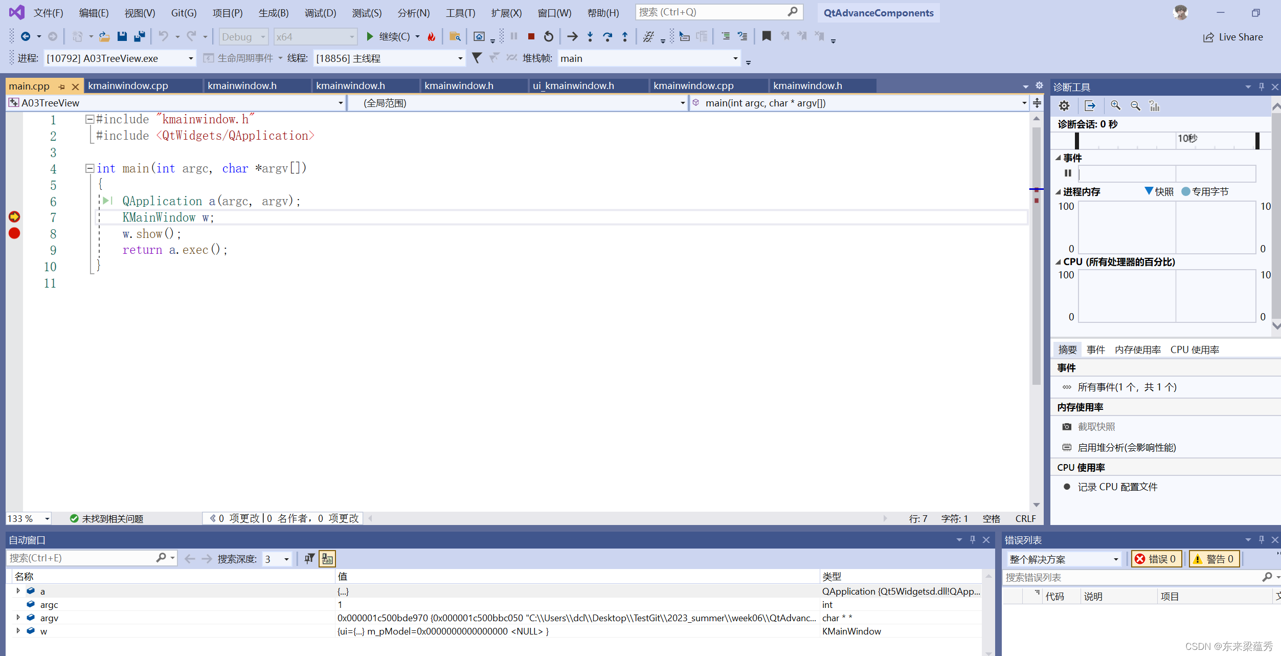The image size is (1281, 656).
Task: Open the 堆栈帧 stack frame dropdown
Action: (649, 58)
